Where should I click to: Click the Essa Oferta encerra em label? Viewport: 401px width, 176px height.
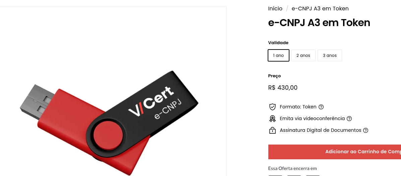[292, 168]
